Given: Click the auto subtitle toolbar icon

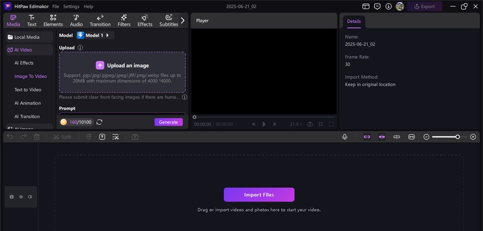Looking at the screenshot, I should tap(115, 137).
